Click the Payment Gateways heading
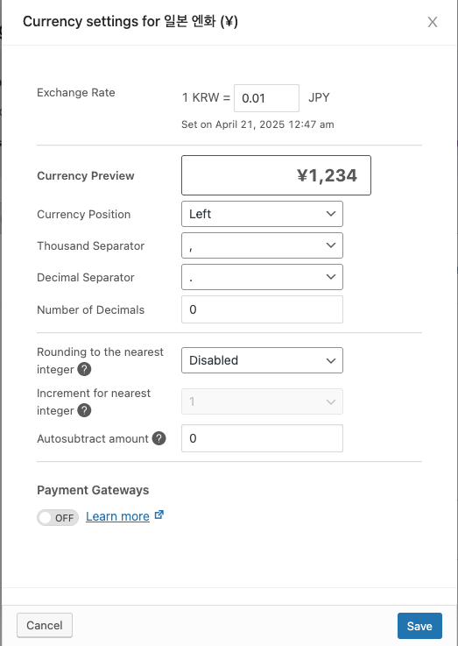 pos(93,490)
